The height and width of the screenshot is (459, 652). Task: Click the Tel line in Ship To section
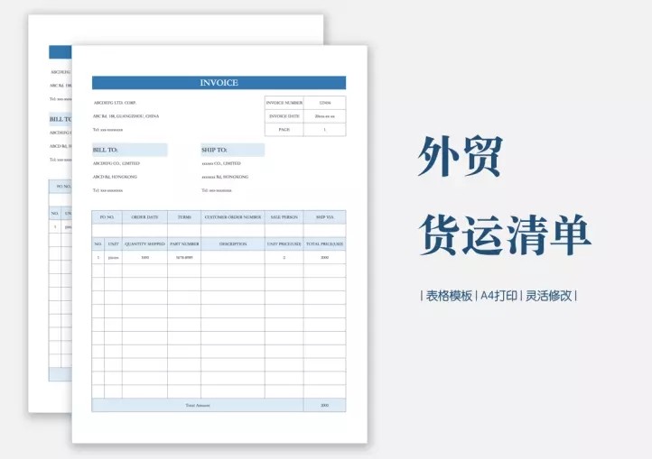[217, 190]
